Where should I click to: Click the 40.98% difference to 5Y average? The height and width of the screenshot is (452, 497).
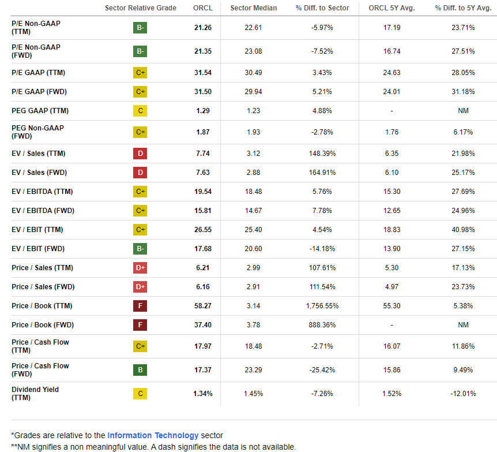click(463, 230)
